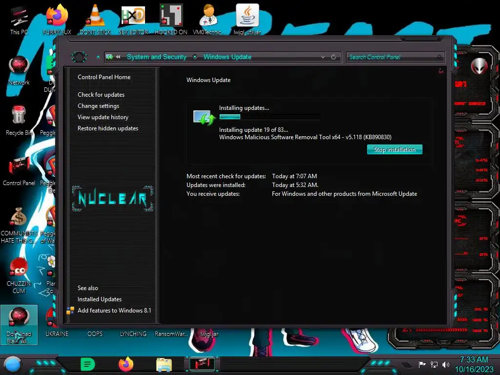Focus the Search Control Panel field
Viewport: 500px width, 375px height.
[395, 57]
